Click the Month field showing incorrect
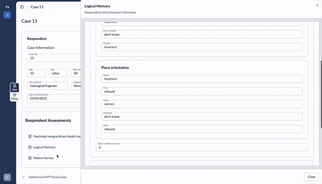This screenshot has width=322, height=184. click(x=202, y=47)
